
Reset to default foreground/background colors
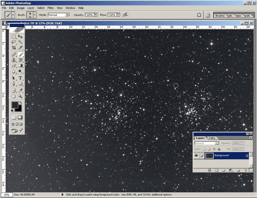12,111
